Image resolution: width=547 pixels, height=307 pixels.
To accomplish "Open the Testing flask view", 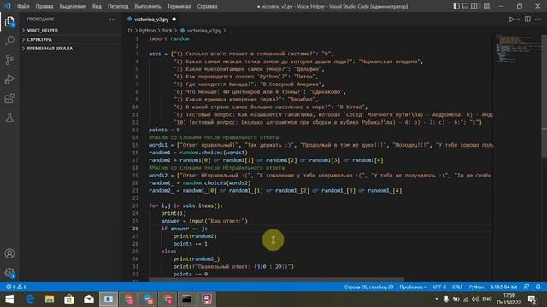I will click(x=9, y=118).
